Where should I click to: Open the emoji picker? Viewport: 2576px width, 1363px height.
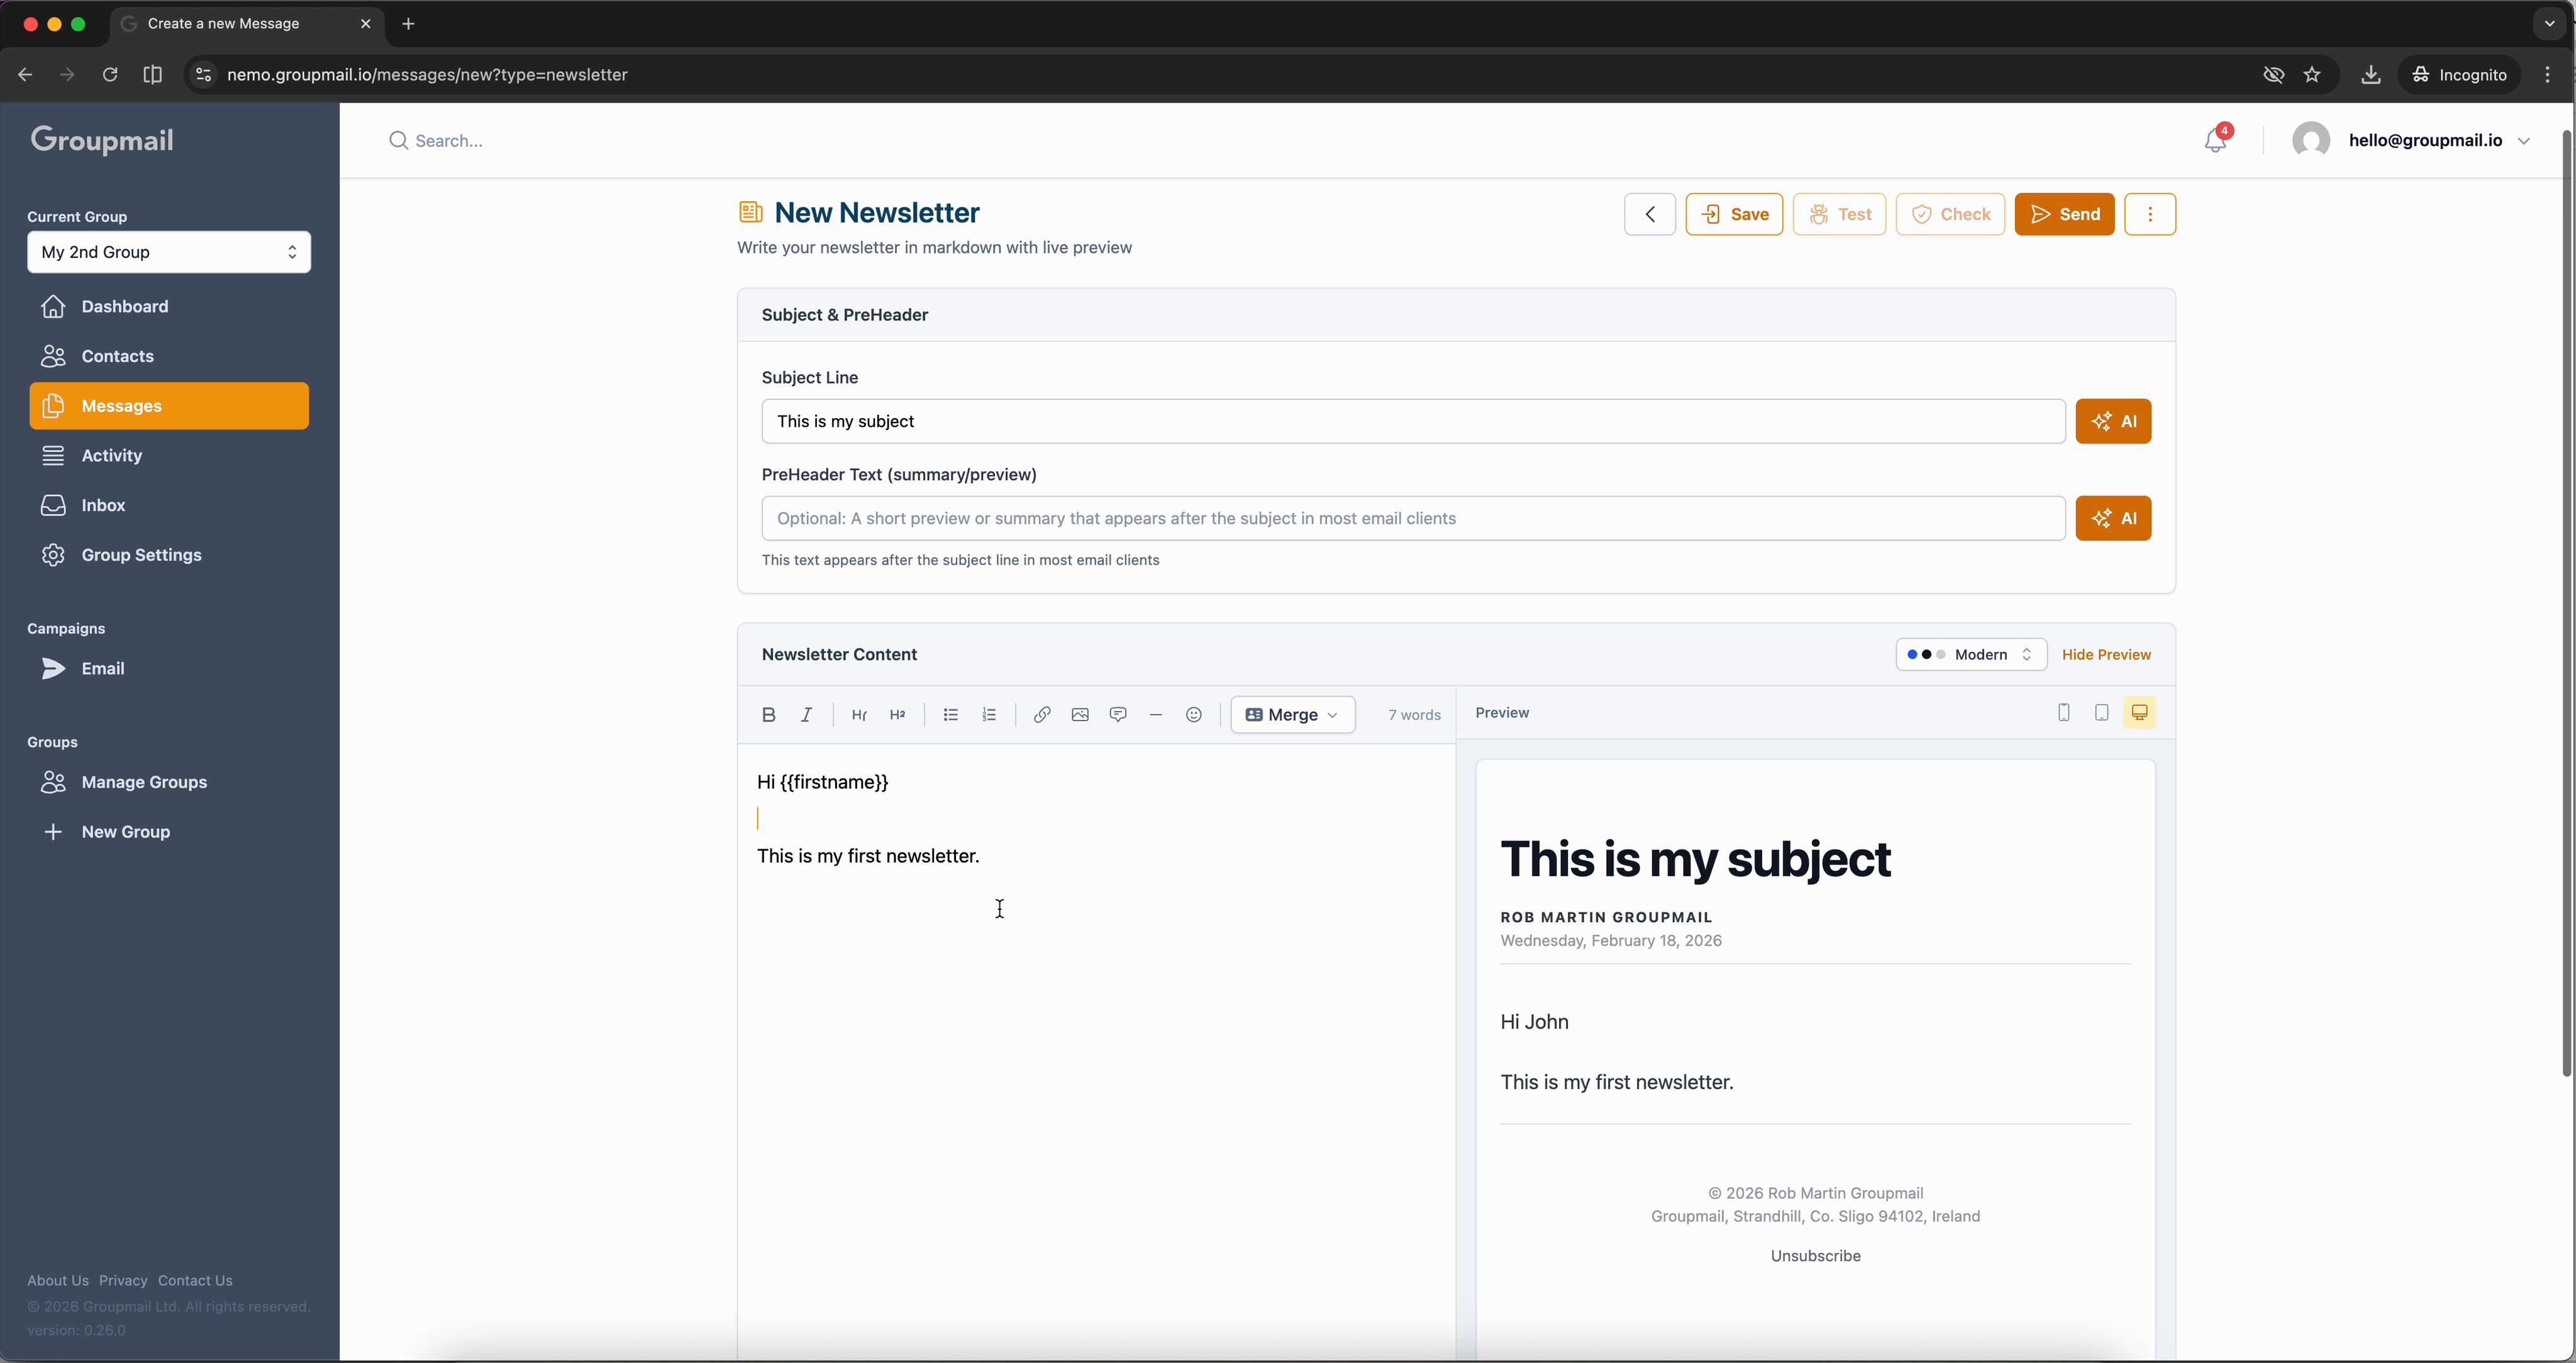(x=1193, y=714)
